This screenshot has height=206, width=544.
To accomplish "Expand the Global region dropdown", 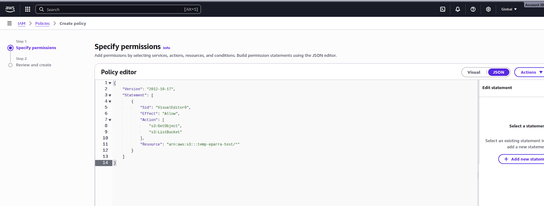I will pyautogui.click(x=509, y=9).
